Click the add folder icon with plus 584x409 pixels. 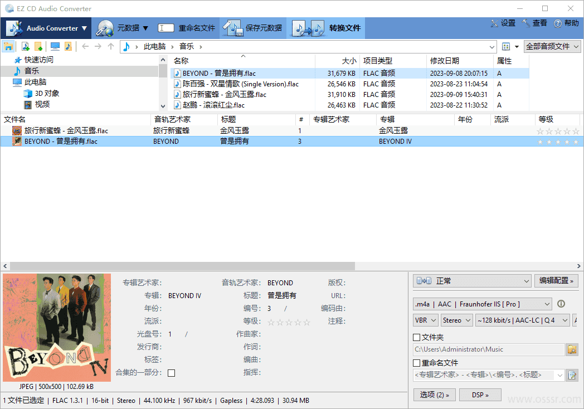point(38,47)
